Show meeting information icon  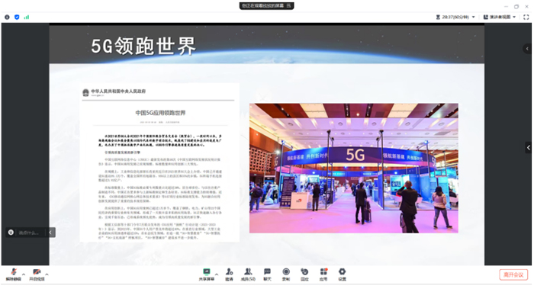7,17
